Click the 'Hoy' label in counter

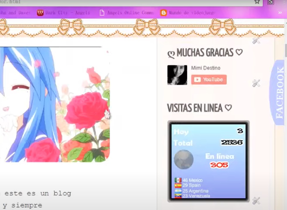[181, 132]
